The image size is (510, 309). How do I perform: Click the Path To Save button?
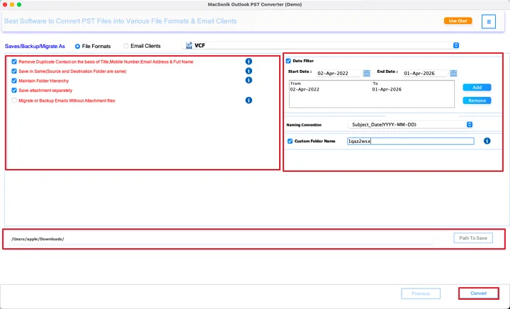coord(473,238)
